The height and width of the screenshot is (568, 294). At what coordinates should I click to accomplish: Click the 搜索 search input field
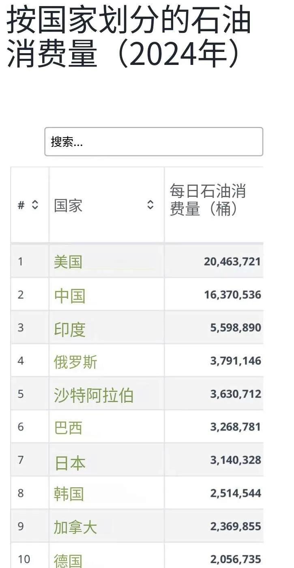[x=154, y=142]
